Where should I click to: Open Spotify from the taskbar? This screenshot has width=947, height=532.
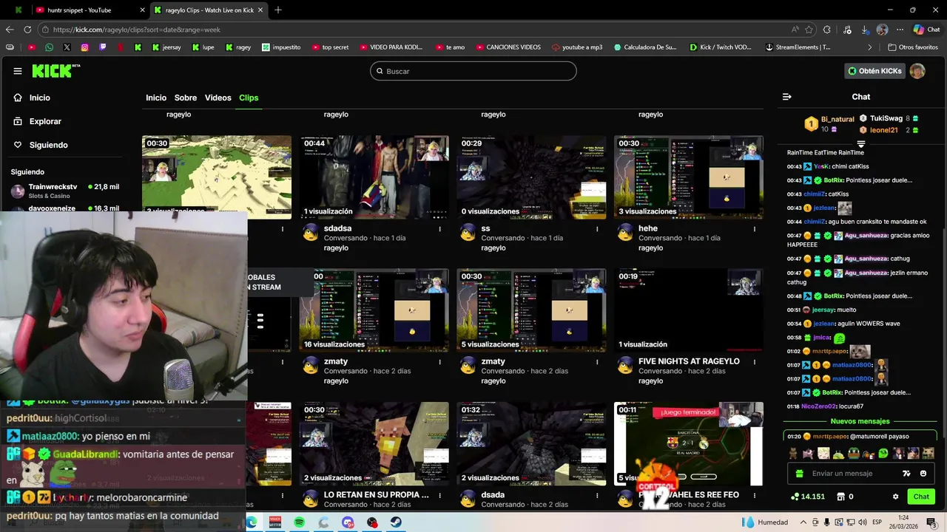299,522
